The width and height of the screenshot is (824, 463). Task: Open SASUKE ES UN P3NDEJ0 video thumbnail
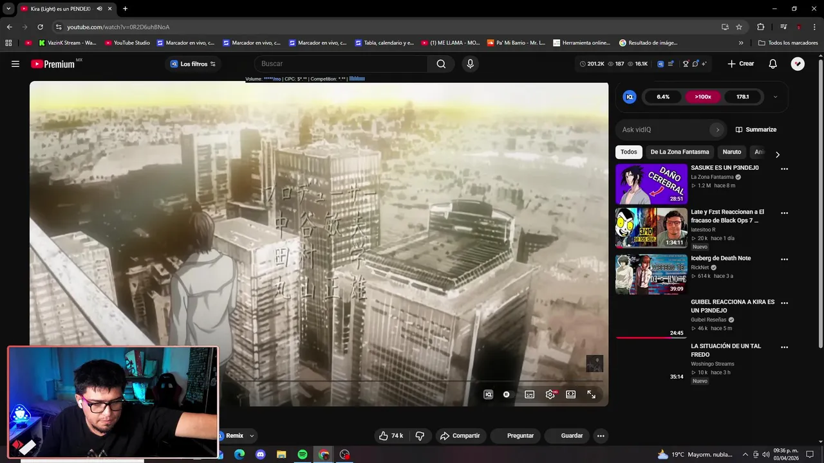(x=651, y=184)
